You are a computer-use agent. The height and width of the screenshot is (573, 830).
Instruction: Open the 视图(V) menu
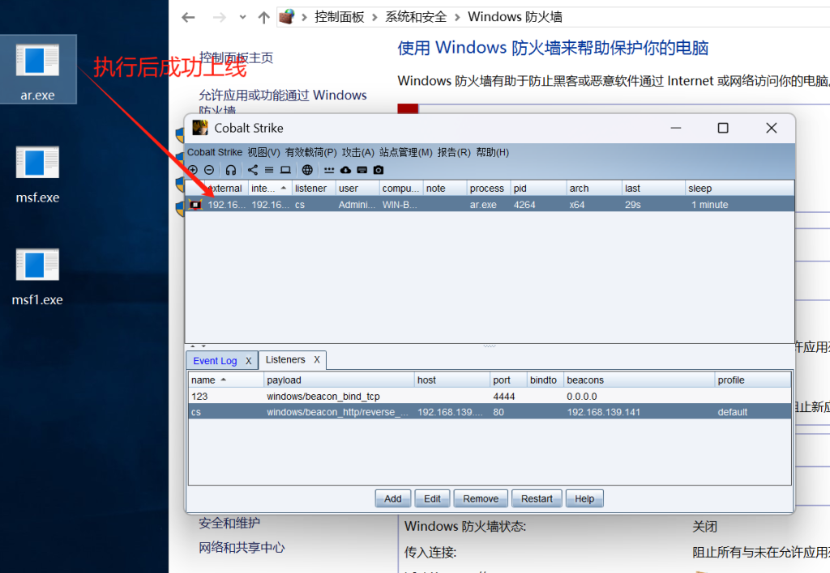[263, 152]
